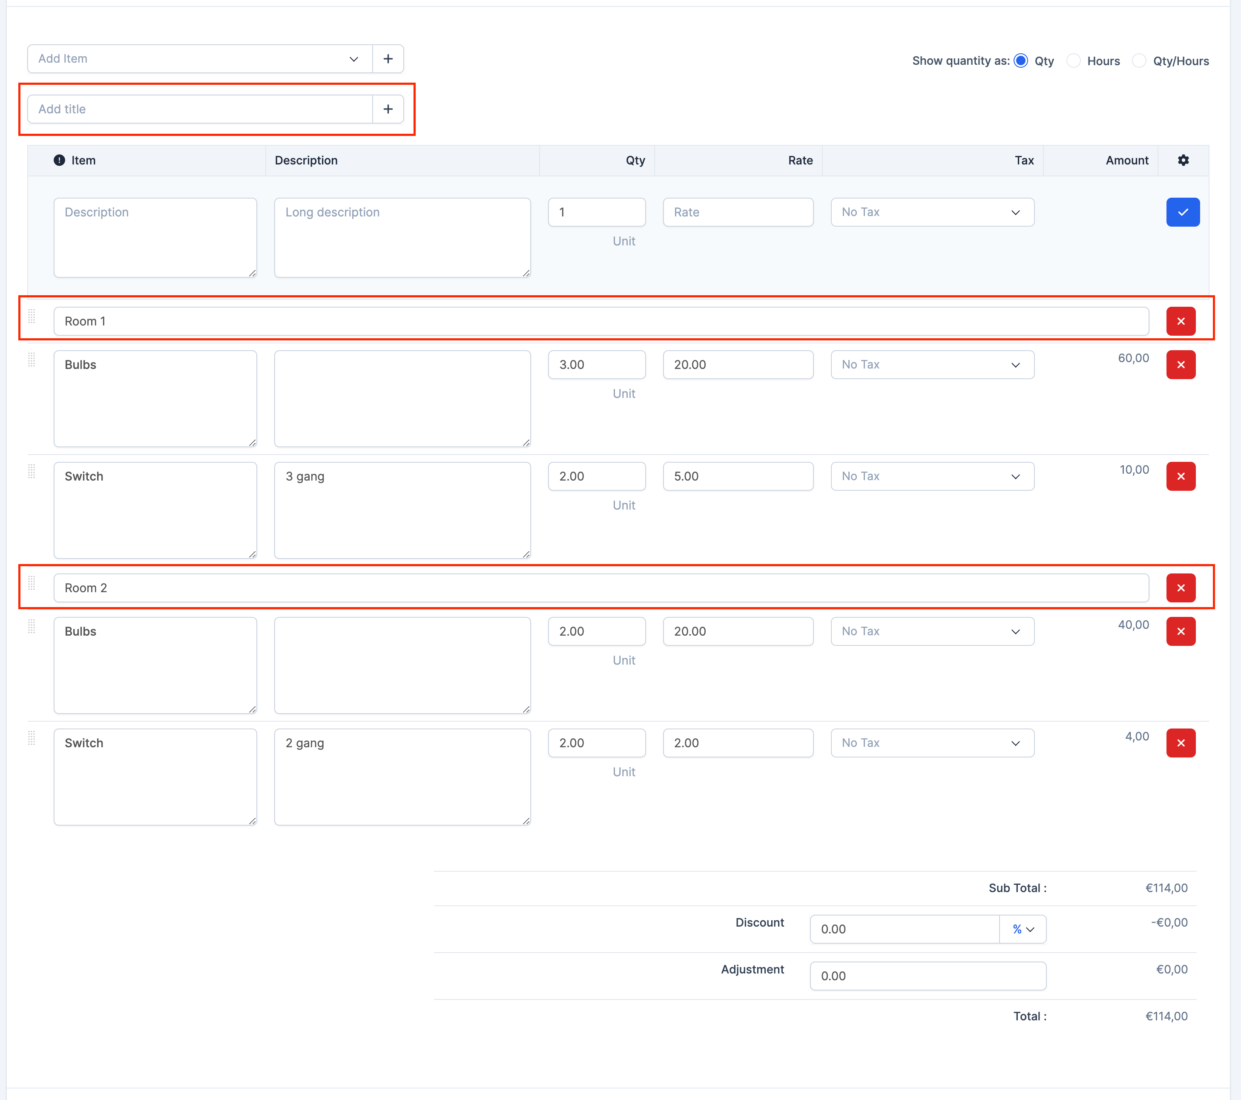This screenshot has height=1100, width=1241.
Task: Click the Unit label under new item quantity
Action: [x=623, y=241]
